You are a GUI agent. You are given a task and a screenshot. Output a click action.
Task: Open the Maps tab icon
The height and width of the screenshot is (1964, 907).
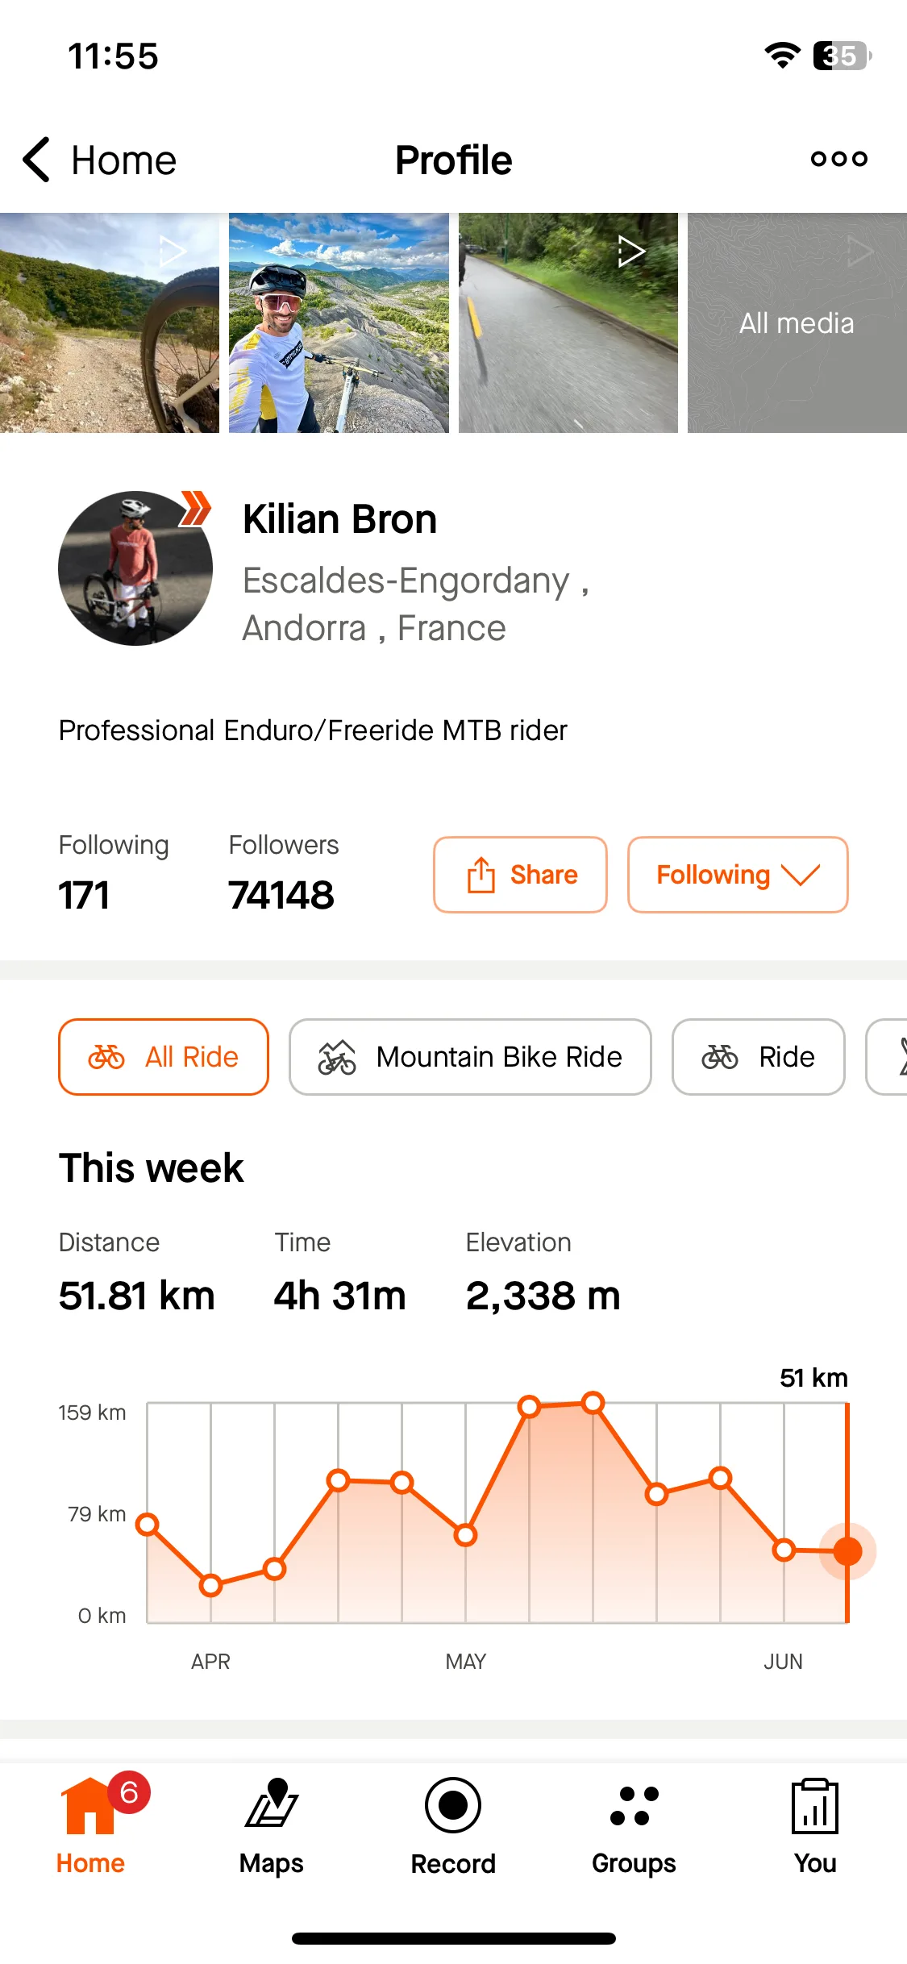[272, 1804]
